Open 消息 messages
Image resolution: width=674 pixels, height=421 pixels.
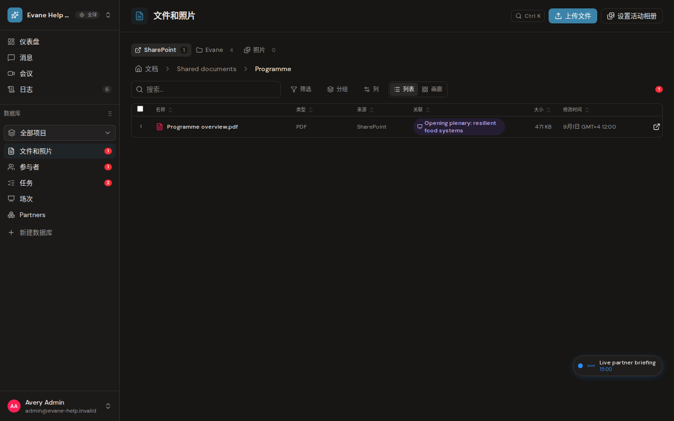(x=59, y=58)
